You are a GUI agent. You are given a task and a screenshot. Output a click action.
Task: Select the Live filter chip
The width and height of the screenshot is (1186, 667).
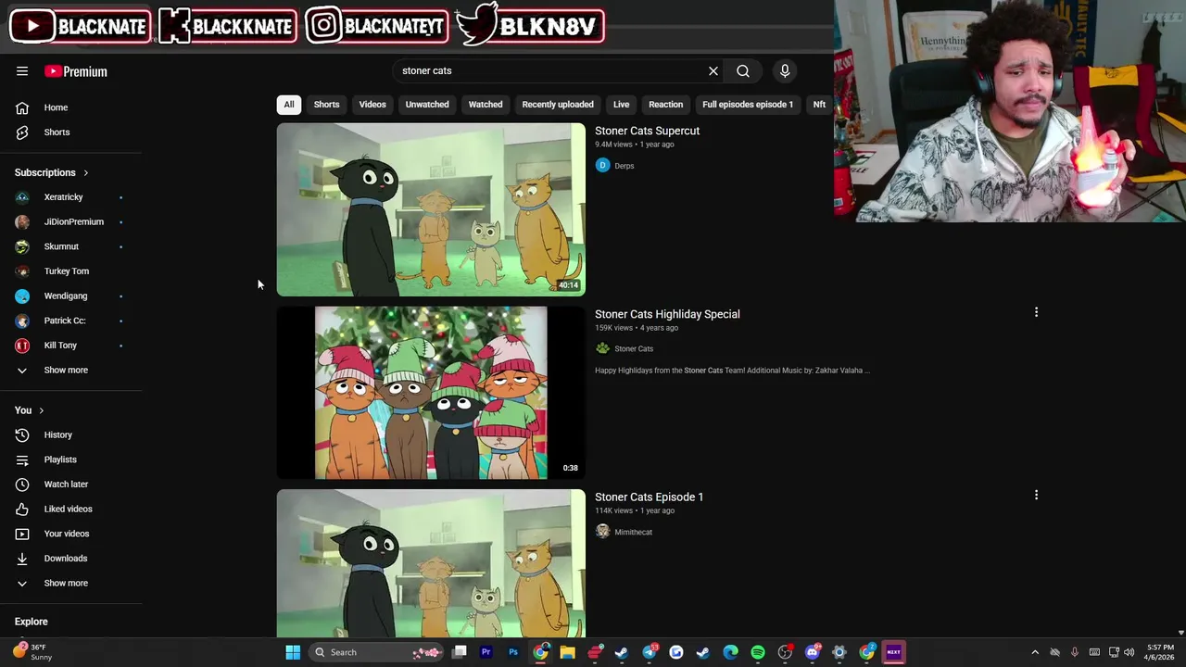click(622, 105)
